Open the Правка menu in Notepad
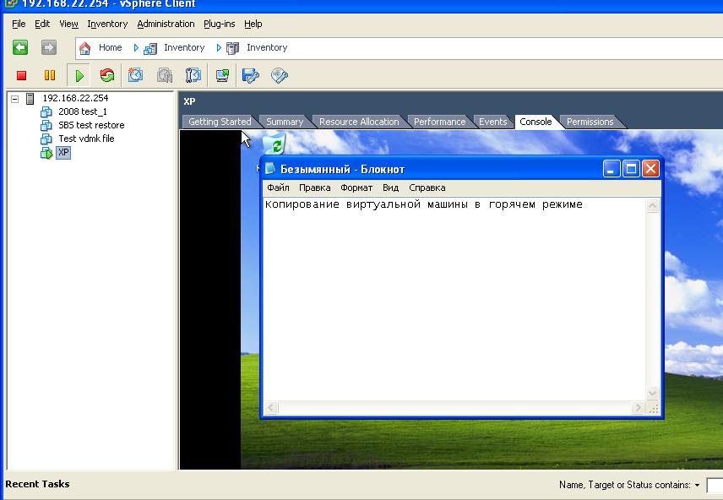This screenshot has height=500, width=723. tap(314, 187)
